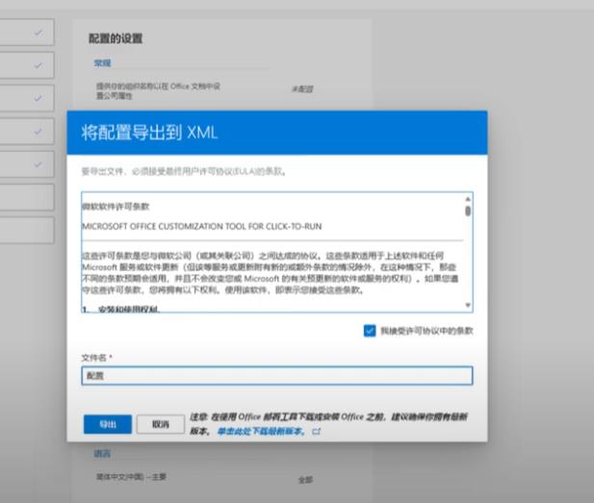Screen dimensions: 594x503
Task: Click external-link icon after download link
Action: coord(317,431)
